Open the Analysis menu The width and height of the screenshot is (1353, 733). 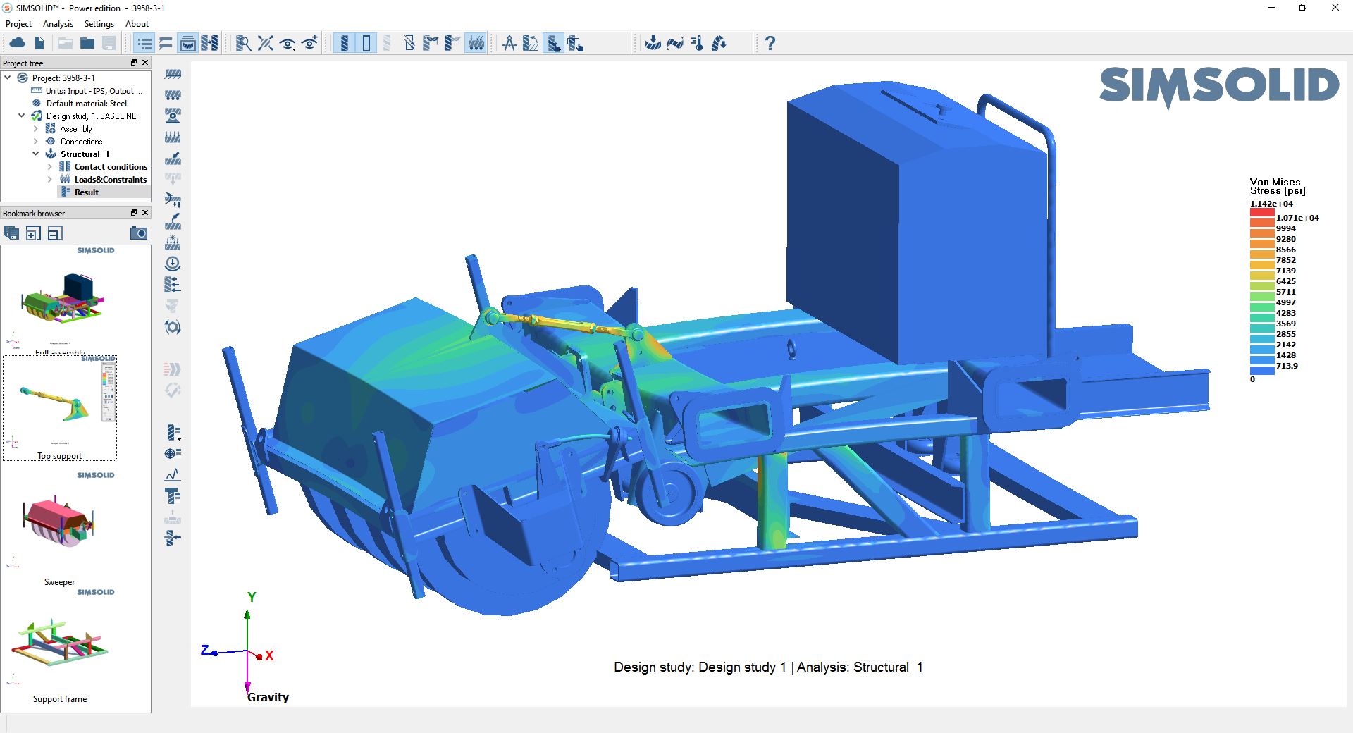[58, 23]
